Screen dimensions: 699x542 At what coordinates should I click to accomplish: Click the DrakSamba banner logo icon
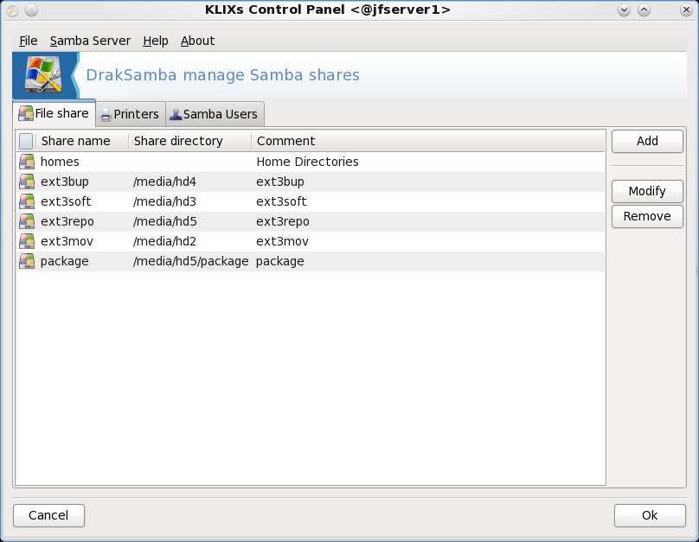tap(43, 75)
